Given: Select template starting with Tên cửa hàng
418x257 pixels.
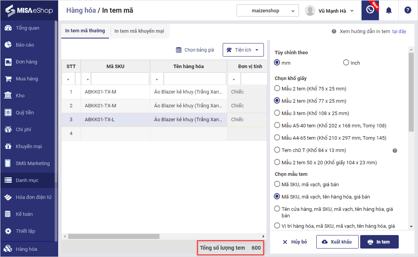Looking at the screenshot, I should 277,209.
